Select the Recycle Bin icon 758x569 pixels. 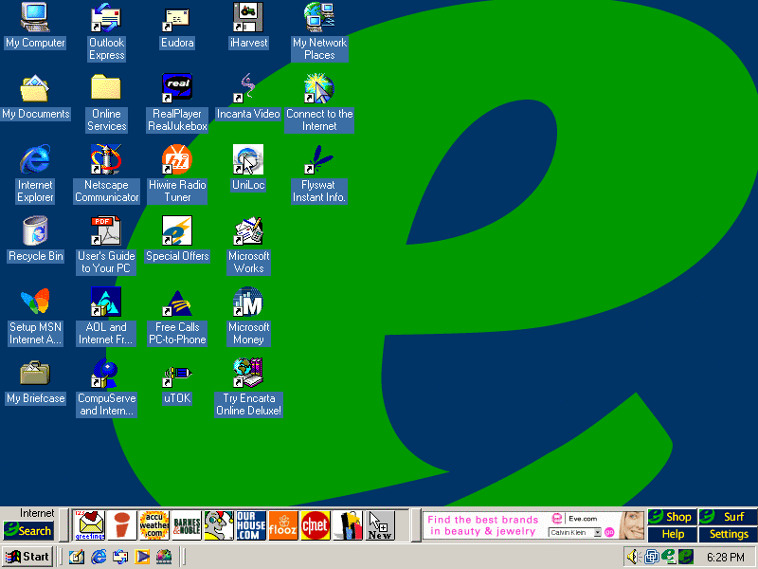tap(35, 230)
